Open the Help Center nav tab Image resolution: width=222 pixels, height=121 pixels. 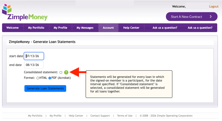click(x=131, y=28)
